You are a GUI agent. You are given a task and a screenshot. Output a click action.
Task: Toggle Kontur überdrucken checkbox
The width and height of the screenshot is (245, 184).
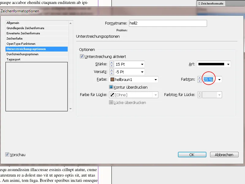[111, 87]
